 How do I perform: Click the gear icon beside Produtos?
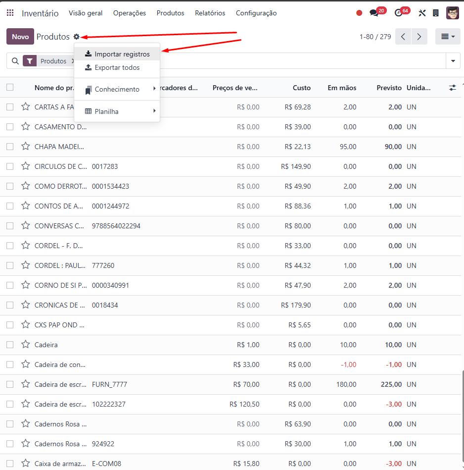[x=77, y=37]
